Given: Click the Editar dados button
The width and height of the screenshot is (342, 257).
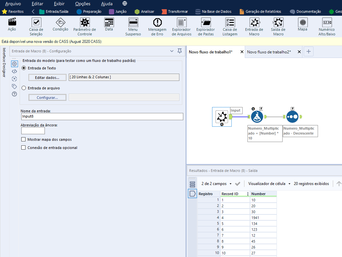Looking at the screenshot, I should 47,77.
